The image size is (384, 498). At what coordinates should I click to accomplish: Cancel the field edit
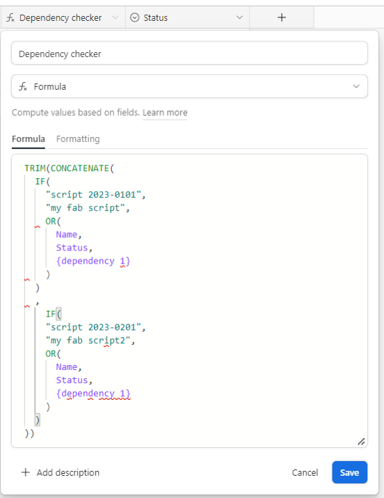point(305,472)
